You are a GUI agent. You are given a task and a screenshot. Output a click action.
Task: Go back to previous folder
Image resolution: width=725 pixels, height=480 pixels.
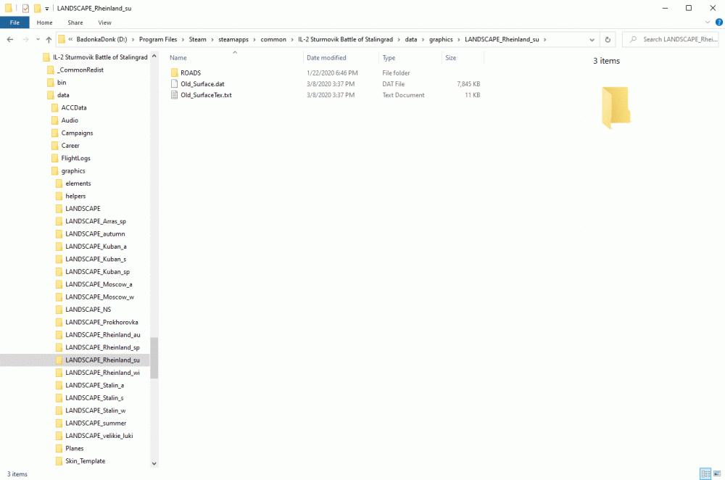(x=9, y=40)
